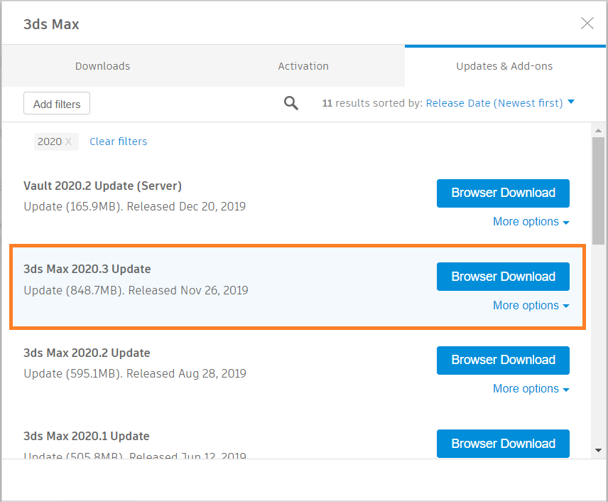Close the 3ds Max download dialog
Image resolution: width=608 pixels, height=502 pixels.
coord(587,23)
